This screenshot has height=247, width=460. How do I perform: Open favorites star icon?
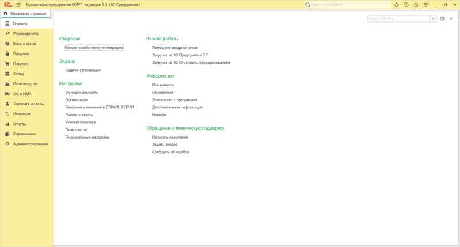pos(416,5)
